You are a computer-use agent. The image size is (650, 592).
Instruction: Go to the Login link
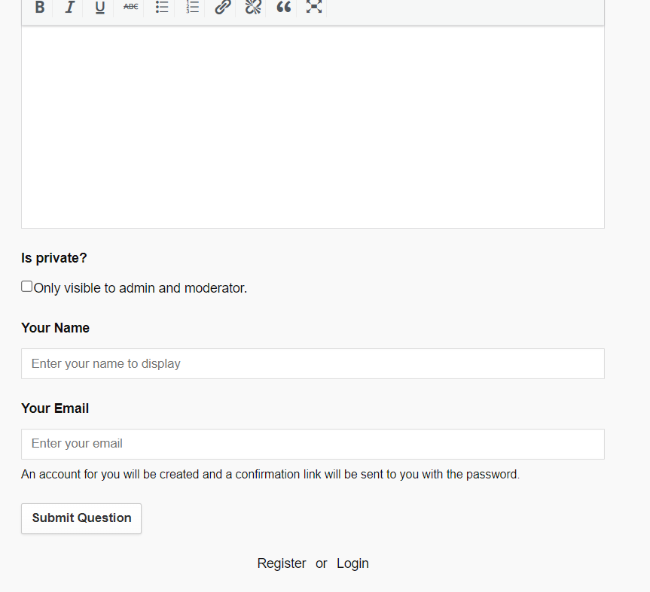[x=352, y=563]
